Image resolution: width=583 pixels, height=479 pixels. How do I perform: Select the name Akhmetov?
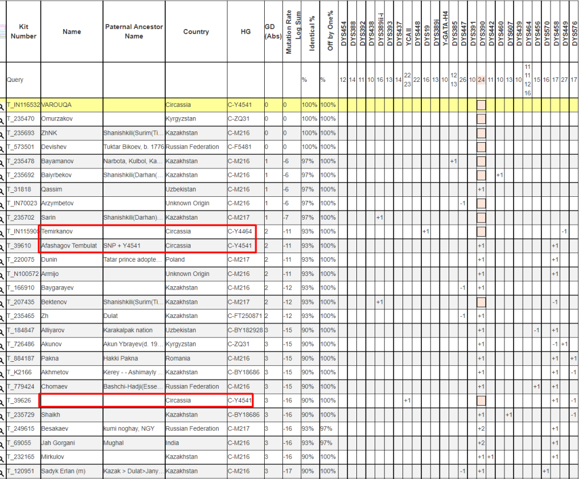(55, 373)
